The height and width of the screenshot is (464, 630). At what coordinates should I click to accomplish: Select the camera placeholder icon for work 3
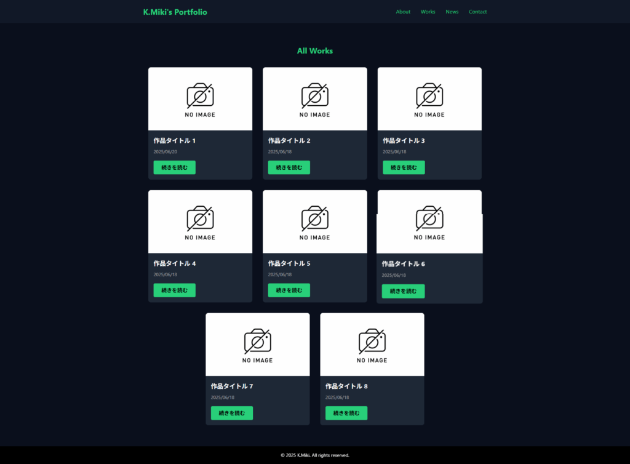tap(429, 95)
